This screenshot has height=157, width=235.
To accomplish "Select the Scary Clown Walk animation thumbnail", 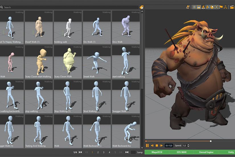I will click(68, 62).
